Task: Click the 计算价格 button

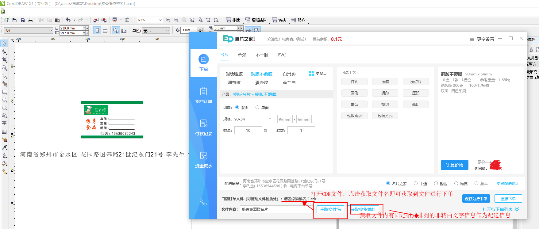Action: [x=455, y=165]
